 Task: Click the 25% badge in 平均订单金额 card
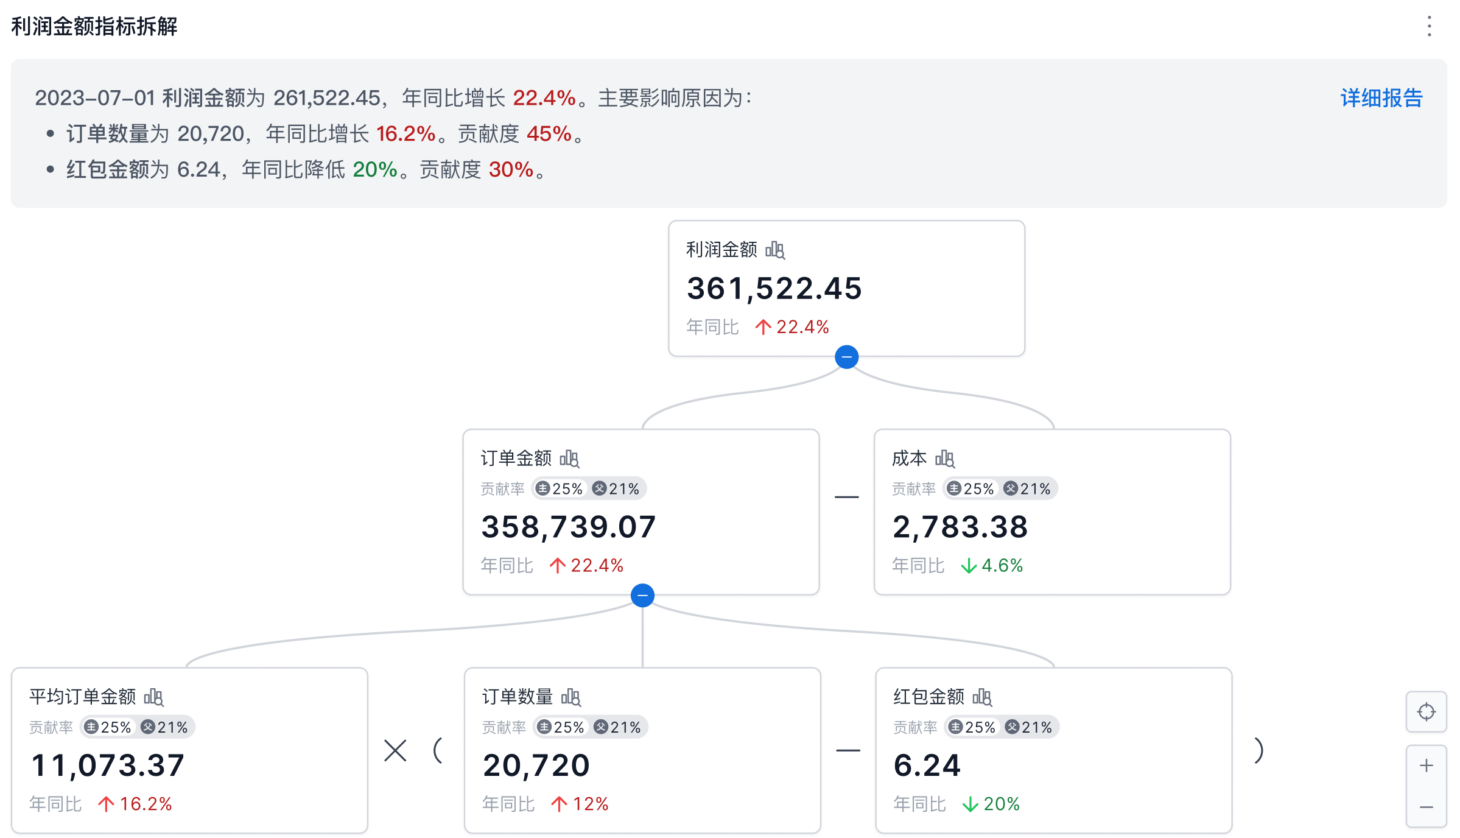point(108,727)
